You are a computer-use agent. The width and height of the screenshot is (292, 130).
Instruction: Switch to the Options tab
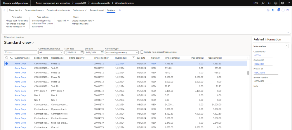coord(111,10)
